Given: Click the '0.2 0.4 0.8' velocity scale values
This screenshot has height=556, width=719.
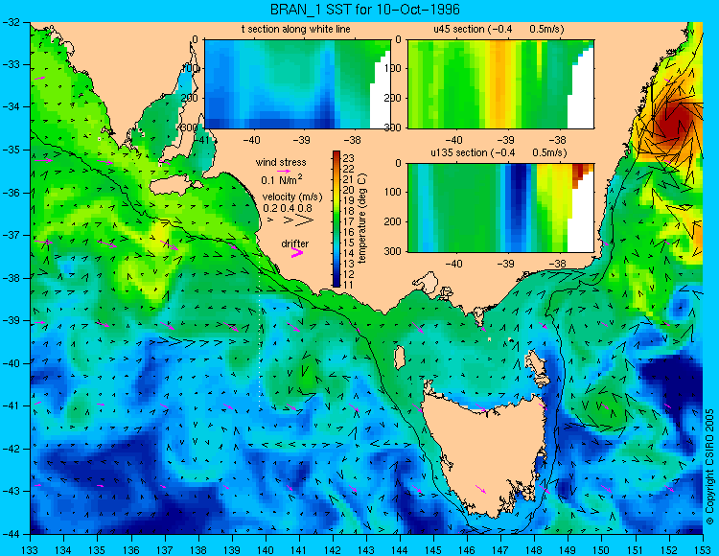Looking at the screenshot, I should point(288,208).
